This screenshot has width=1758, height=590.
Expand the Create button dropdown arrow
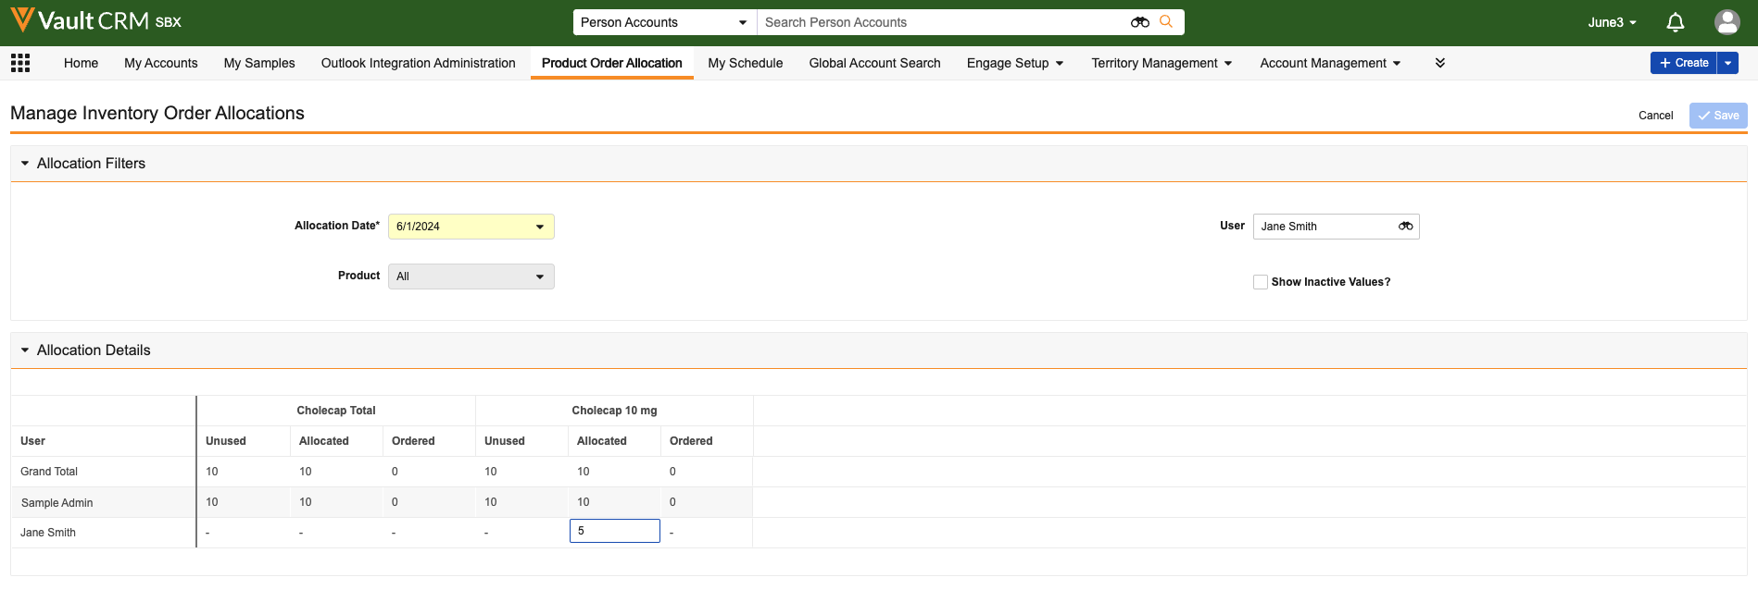[1727, 63]
